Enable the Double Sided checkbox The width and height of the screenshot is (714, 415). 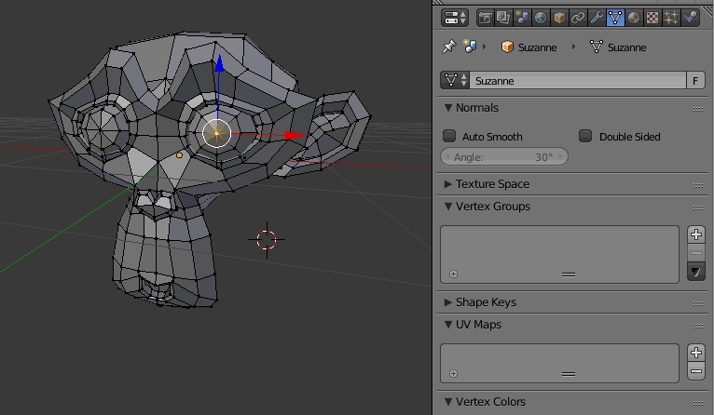pyautogui.click(x=585, y=136)
